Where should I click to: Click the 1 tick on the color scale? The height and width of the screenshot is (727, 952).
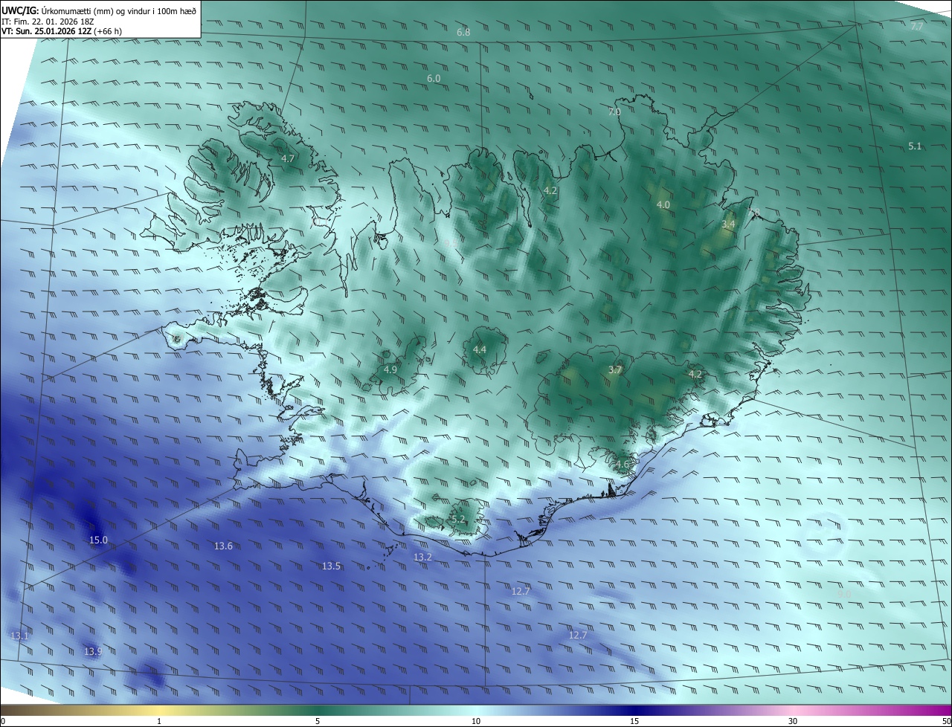click(x=159, y=721)
